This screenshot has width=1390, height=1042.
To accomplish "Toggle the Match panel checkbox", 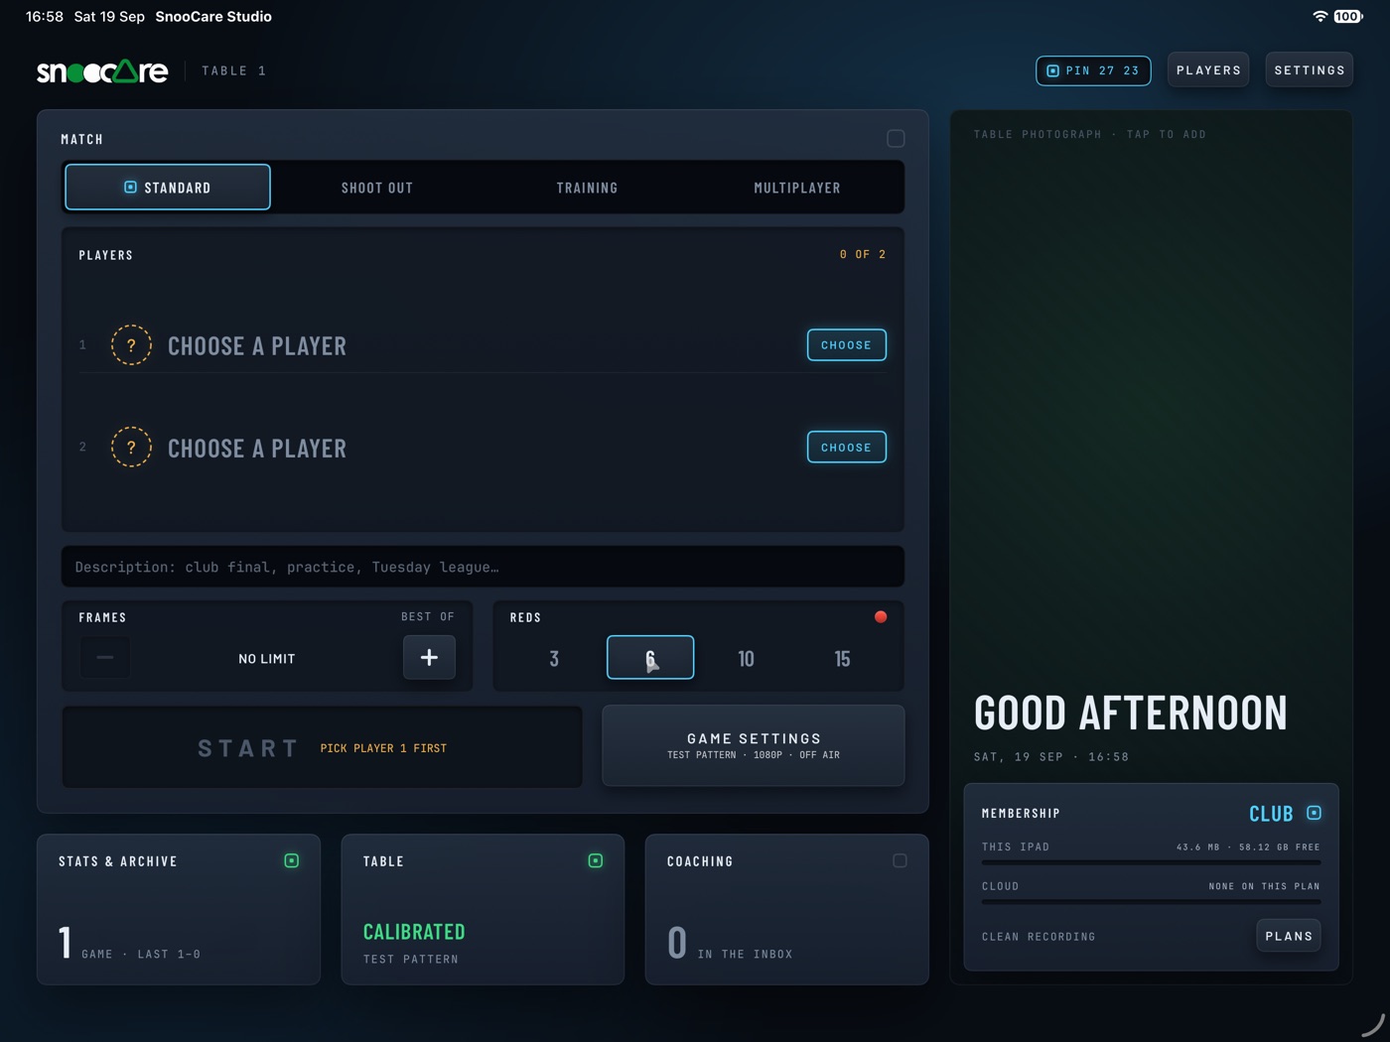I will [x=896, y=139].
